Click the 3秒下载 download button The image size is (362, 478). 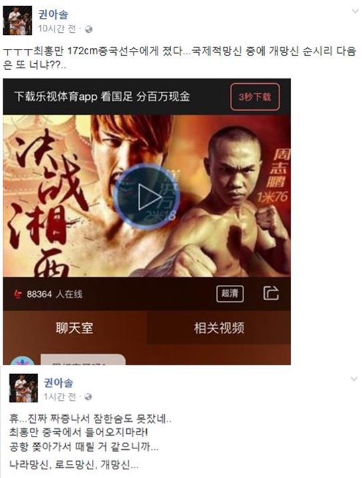tap(255, 97)
